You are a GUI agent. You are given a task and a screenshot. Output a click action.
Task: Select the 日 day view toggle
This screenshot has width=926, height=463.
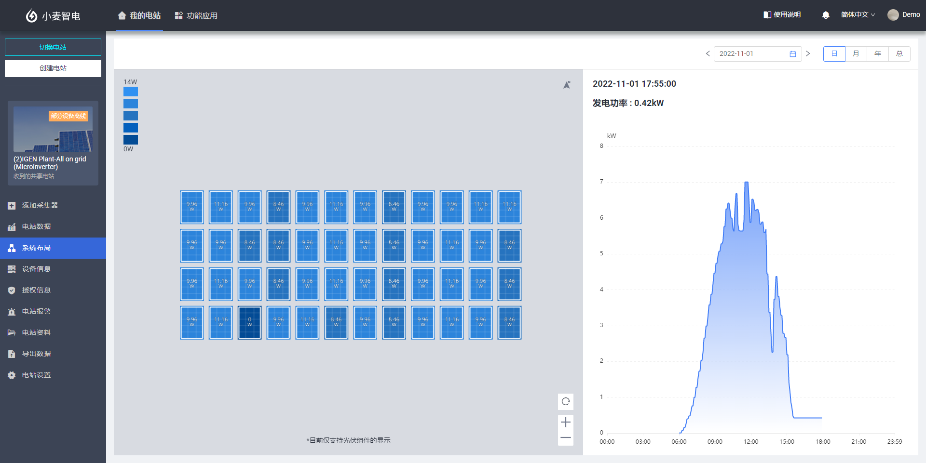click(834, 54)
